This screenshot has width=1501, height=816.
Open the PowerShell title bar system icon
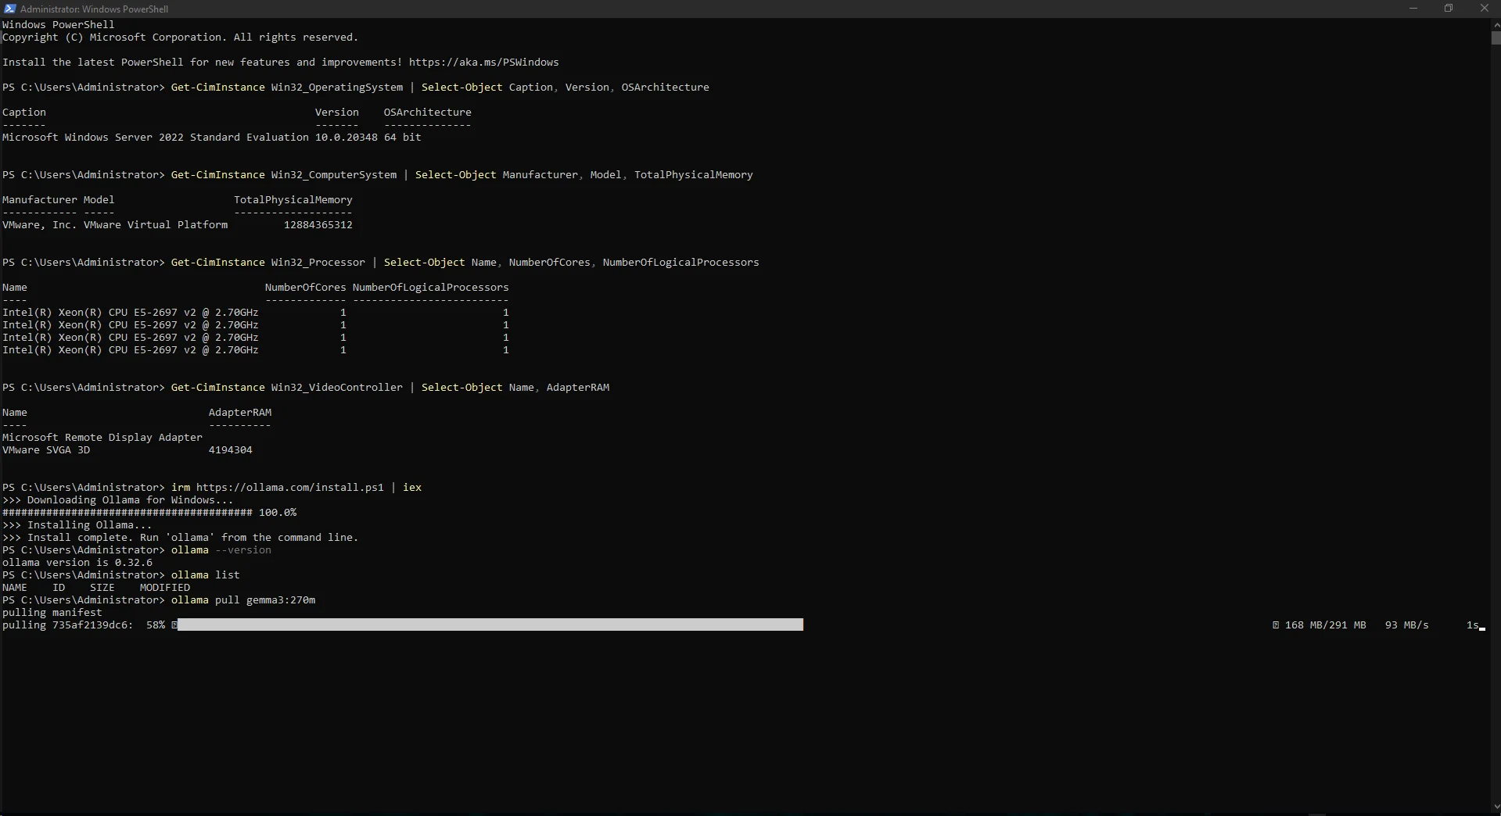point(9,9)
